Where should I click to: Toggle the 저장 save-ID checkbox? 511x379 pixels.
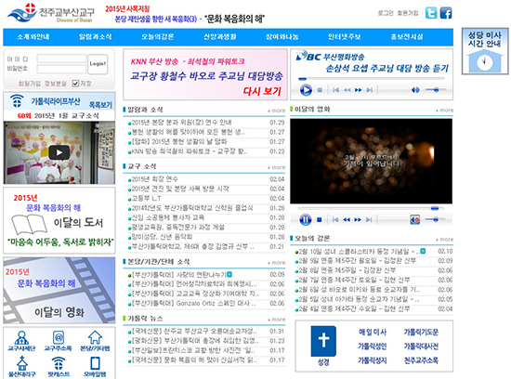(x=75, y=84)
